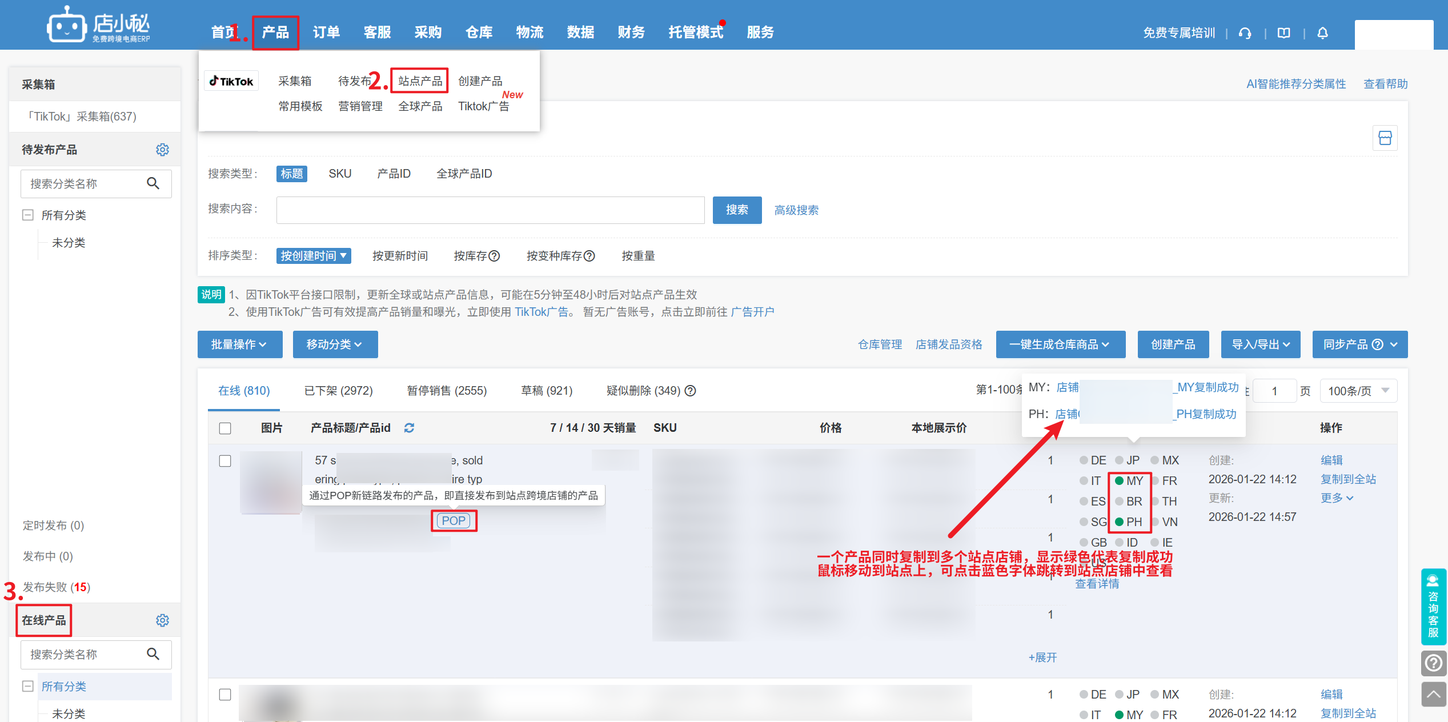The width and height of the screenshot is (1448, 722).
Task: Click help question icon next to 疑似删除
Action: pos(691,391)
